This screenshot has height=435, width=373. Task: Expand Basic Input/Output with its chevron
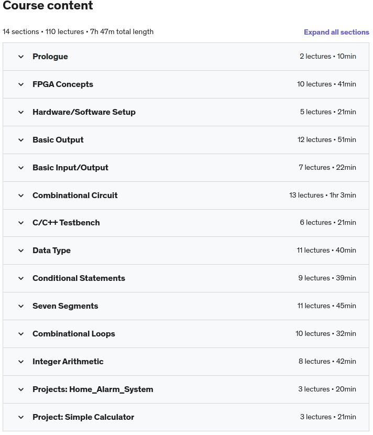coord(21,168)
